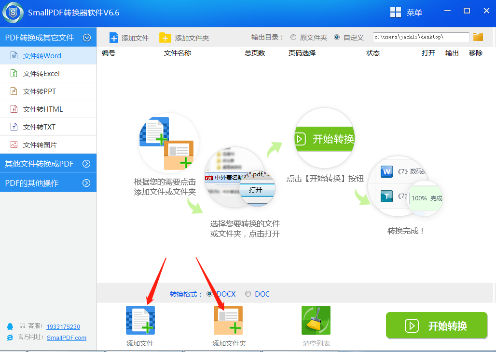Click the 添加文件 icon at bottom
496x352 pixels.
[x=140, y=320]
